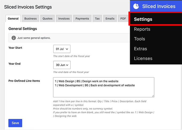Image resolution: width=182 pixels, height=130 pixels.
Task: Open the Quotes tab
Action: (47, 19)
